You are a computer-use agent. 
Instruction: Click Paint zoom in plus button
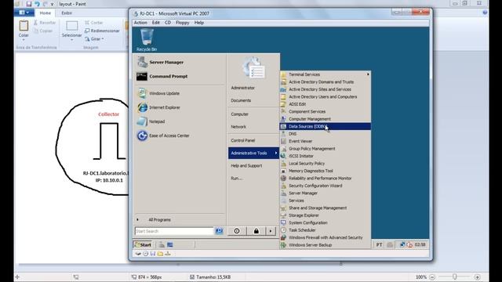click(x=478, y=277)
